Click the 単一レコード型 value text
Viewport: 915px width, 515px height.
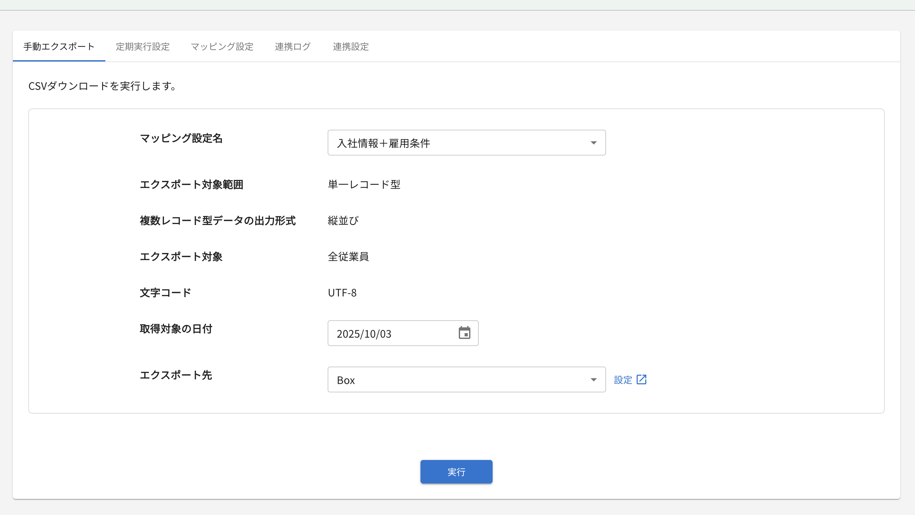click(x=364, y=184)
